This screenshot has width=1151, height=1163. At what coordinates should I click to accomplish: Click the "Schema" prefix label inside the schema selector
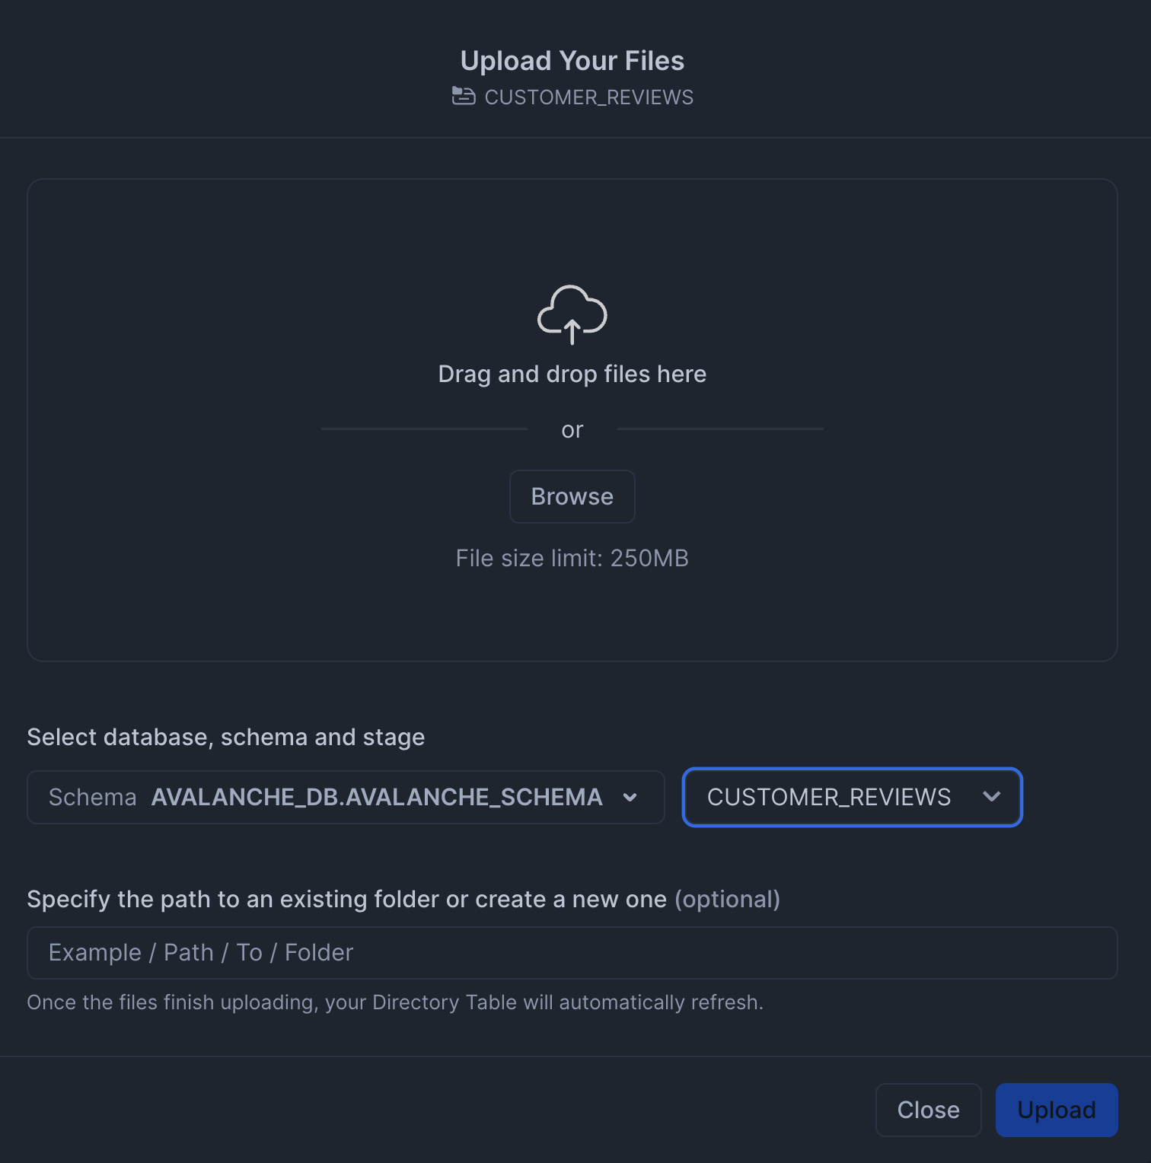92,797
